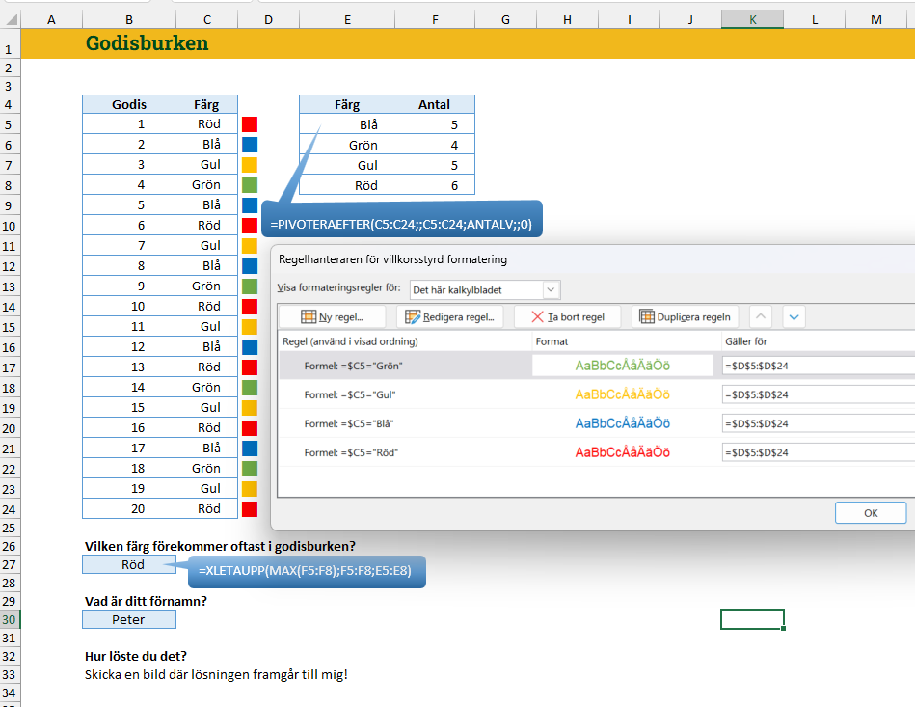Click the text Vad är ditt förnamn?
915x707 pixels.
click(x=146, y=601)
